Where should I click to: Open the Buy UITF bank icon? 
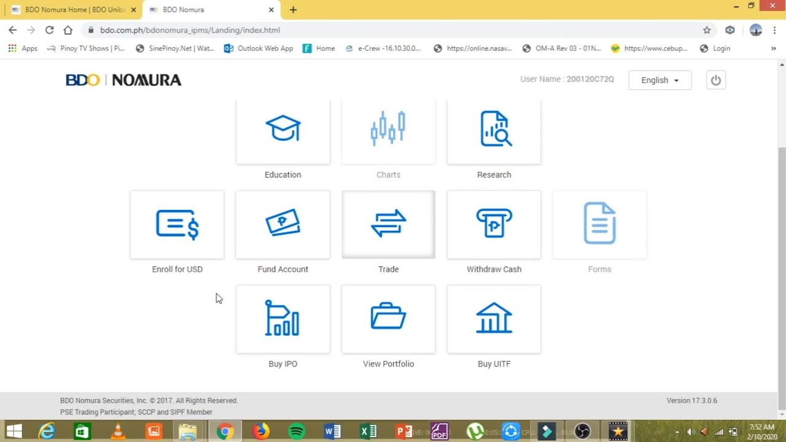coord(494,318)
